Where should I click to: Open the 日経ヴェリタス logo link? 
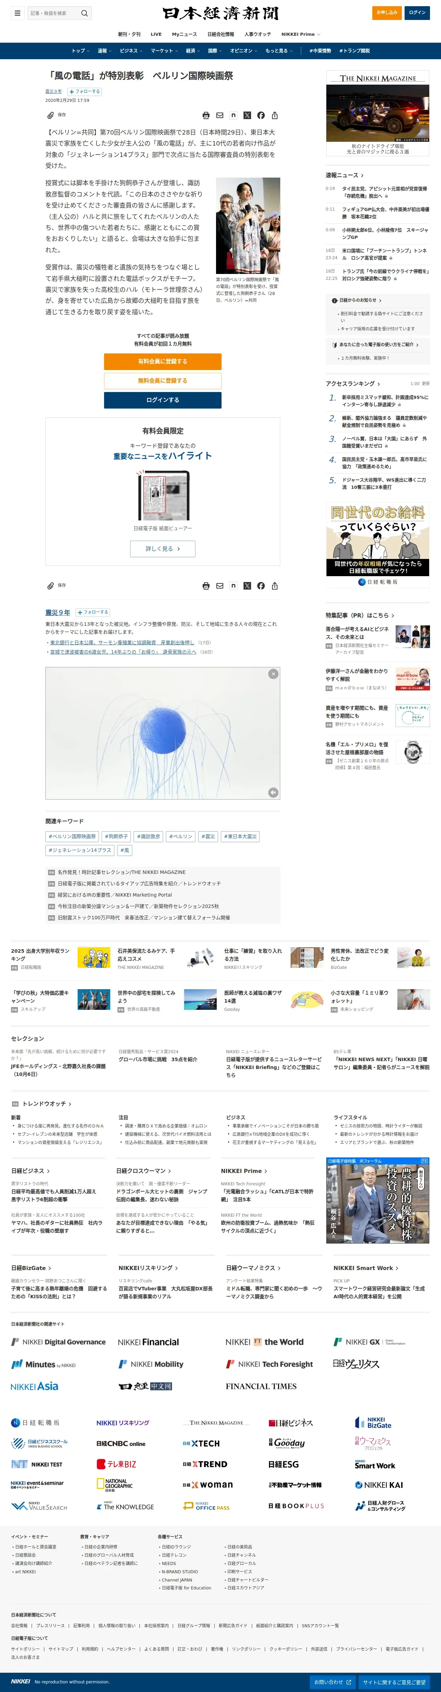(x=356, y=1364)
